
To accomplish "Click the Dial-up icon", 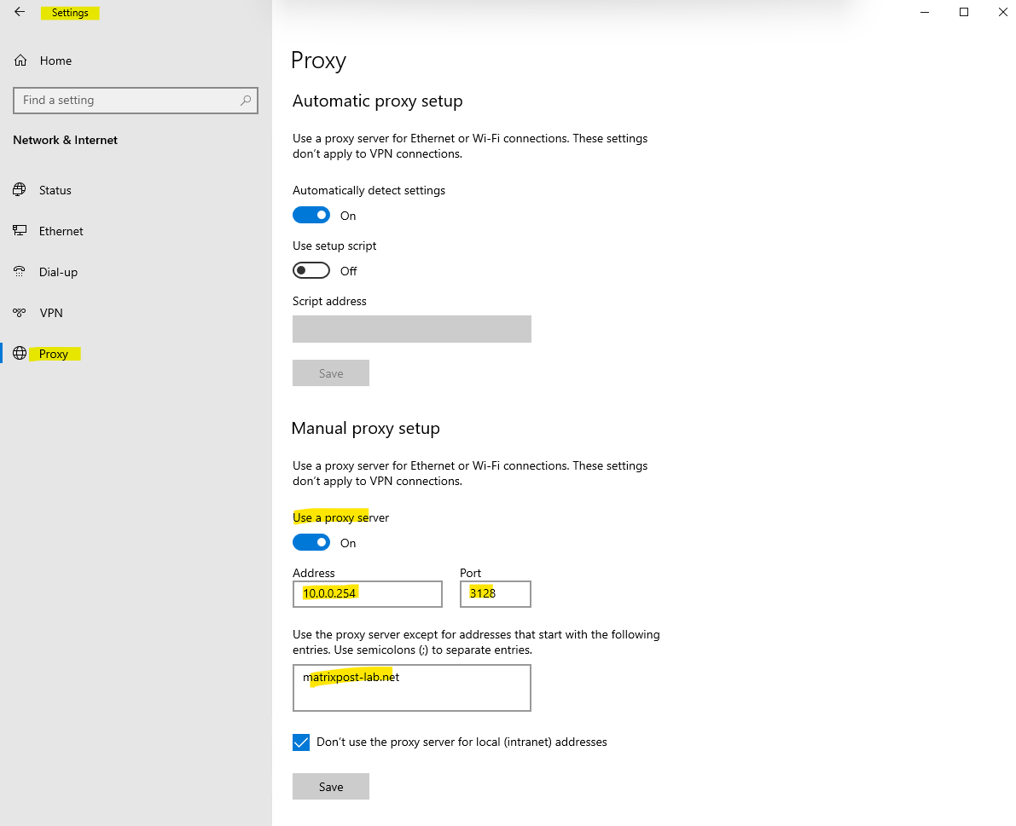I will pos(20,271).
